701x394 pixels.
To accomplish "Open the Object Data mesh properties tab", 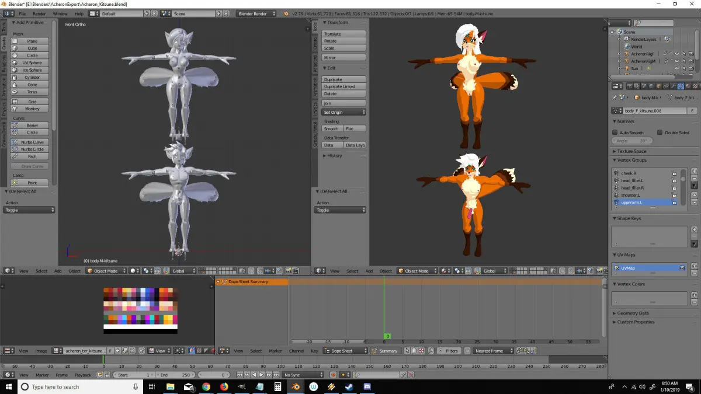I will tap(681, 86).
